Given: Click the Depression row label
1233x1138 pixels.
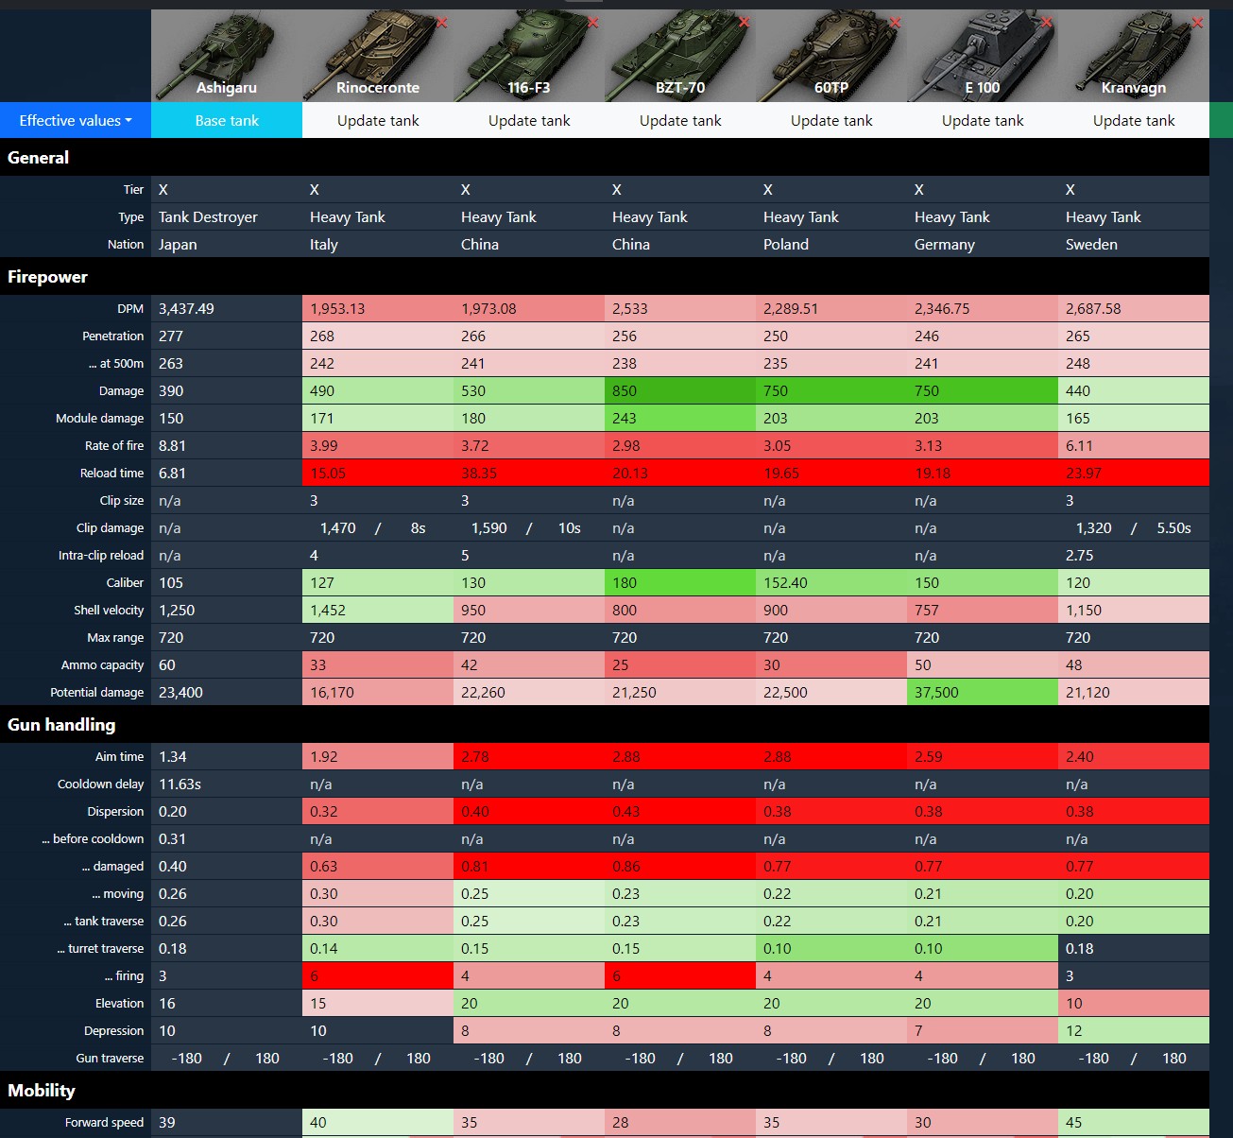Looking at the screenshot, I should tap(114, 1030).
